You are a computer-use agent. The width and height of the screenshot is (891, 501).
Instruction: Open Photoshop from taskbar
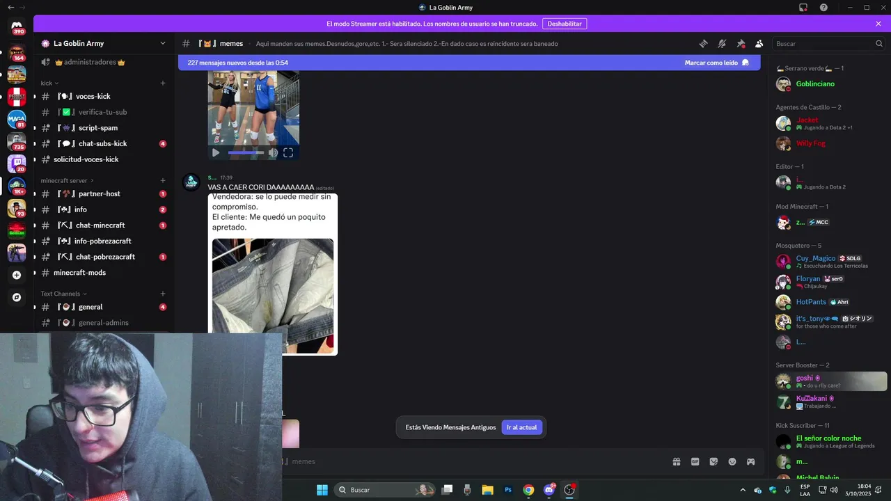(x=508, y=490)
